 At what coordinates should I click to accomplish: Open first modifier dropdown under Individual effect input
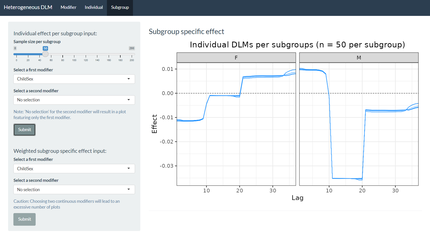click(x=74, y=79)
